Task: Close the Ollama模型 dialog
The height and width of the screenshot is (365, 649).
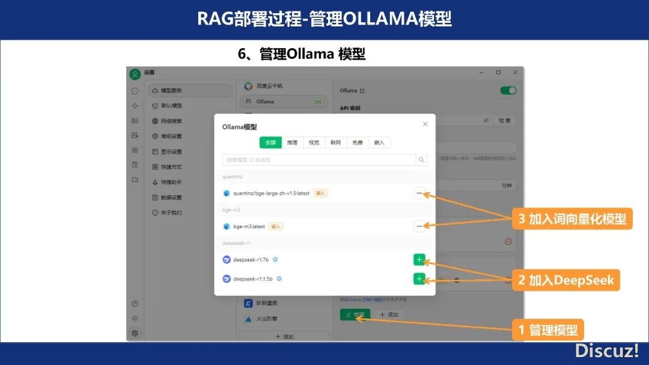Action: click(425, 124)
